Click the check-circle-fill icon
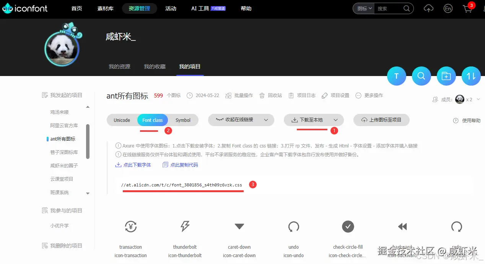Viewport: 485px width, 264px height. [x=348, y=227]
